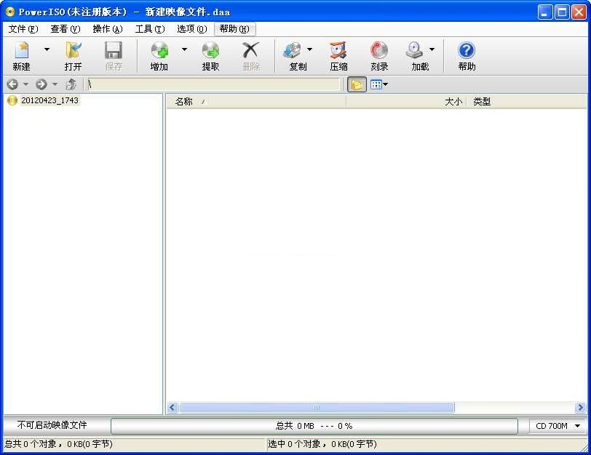Click the 不可启动映像文件 status label

[x=52, y=425]
